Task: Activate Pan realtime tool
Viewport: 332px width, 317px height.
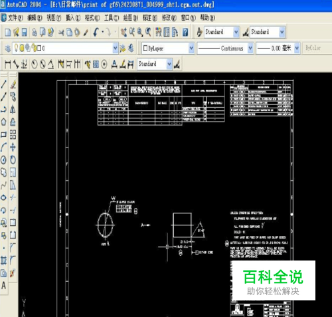Action: point(124,33)
